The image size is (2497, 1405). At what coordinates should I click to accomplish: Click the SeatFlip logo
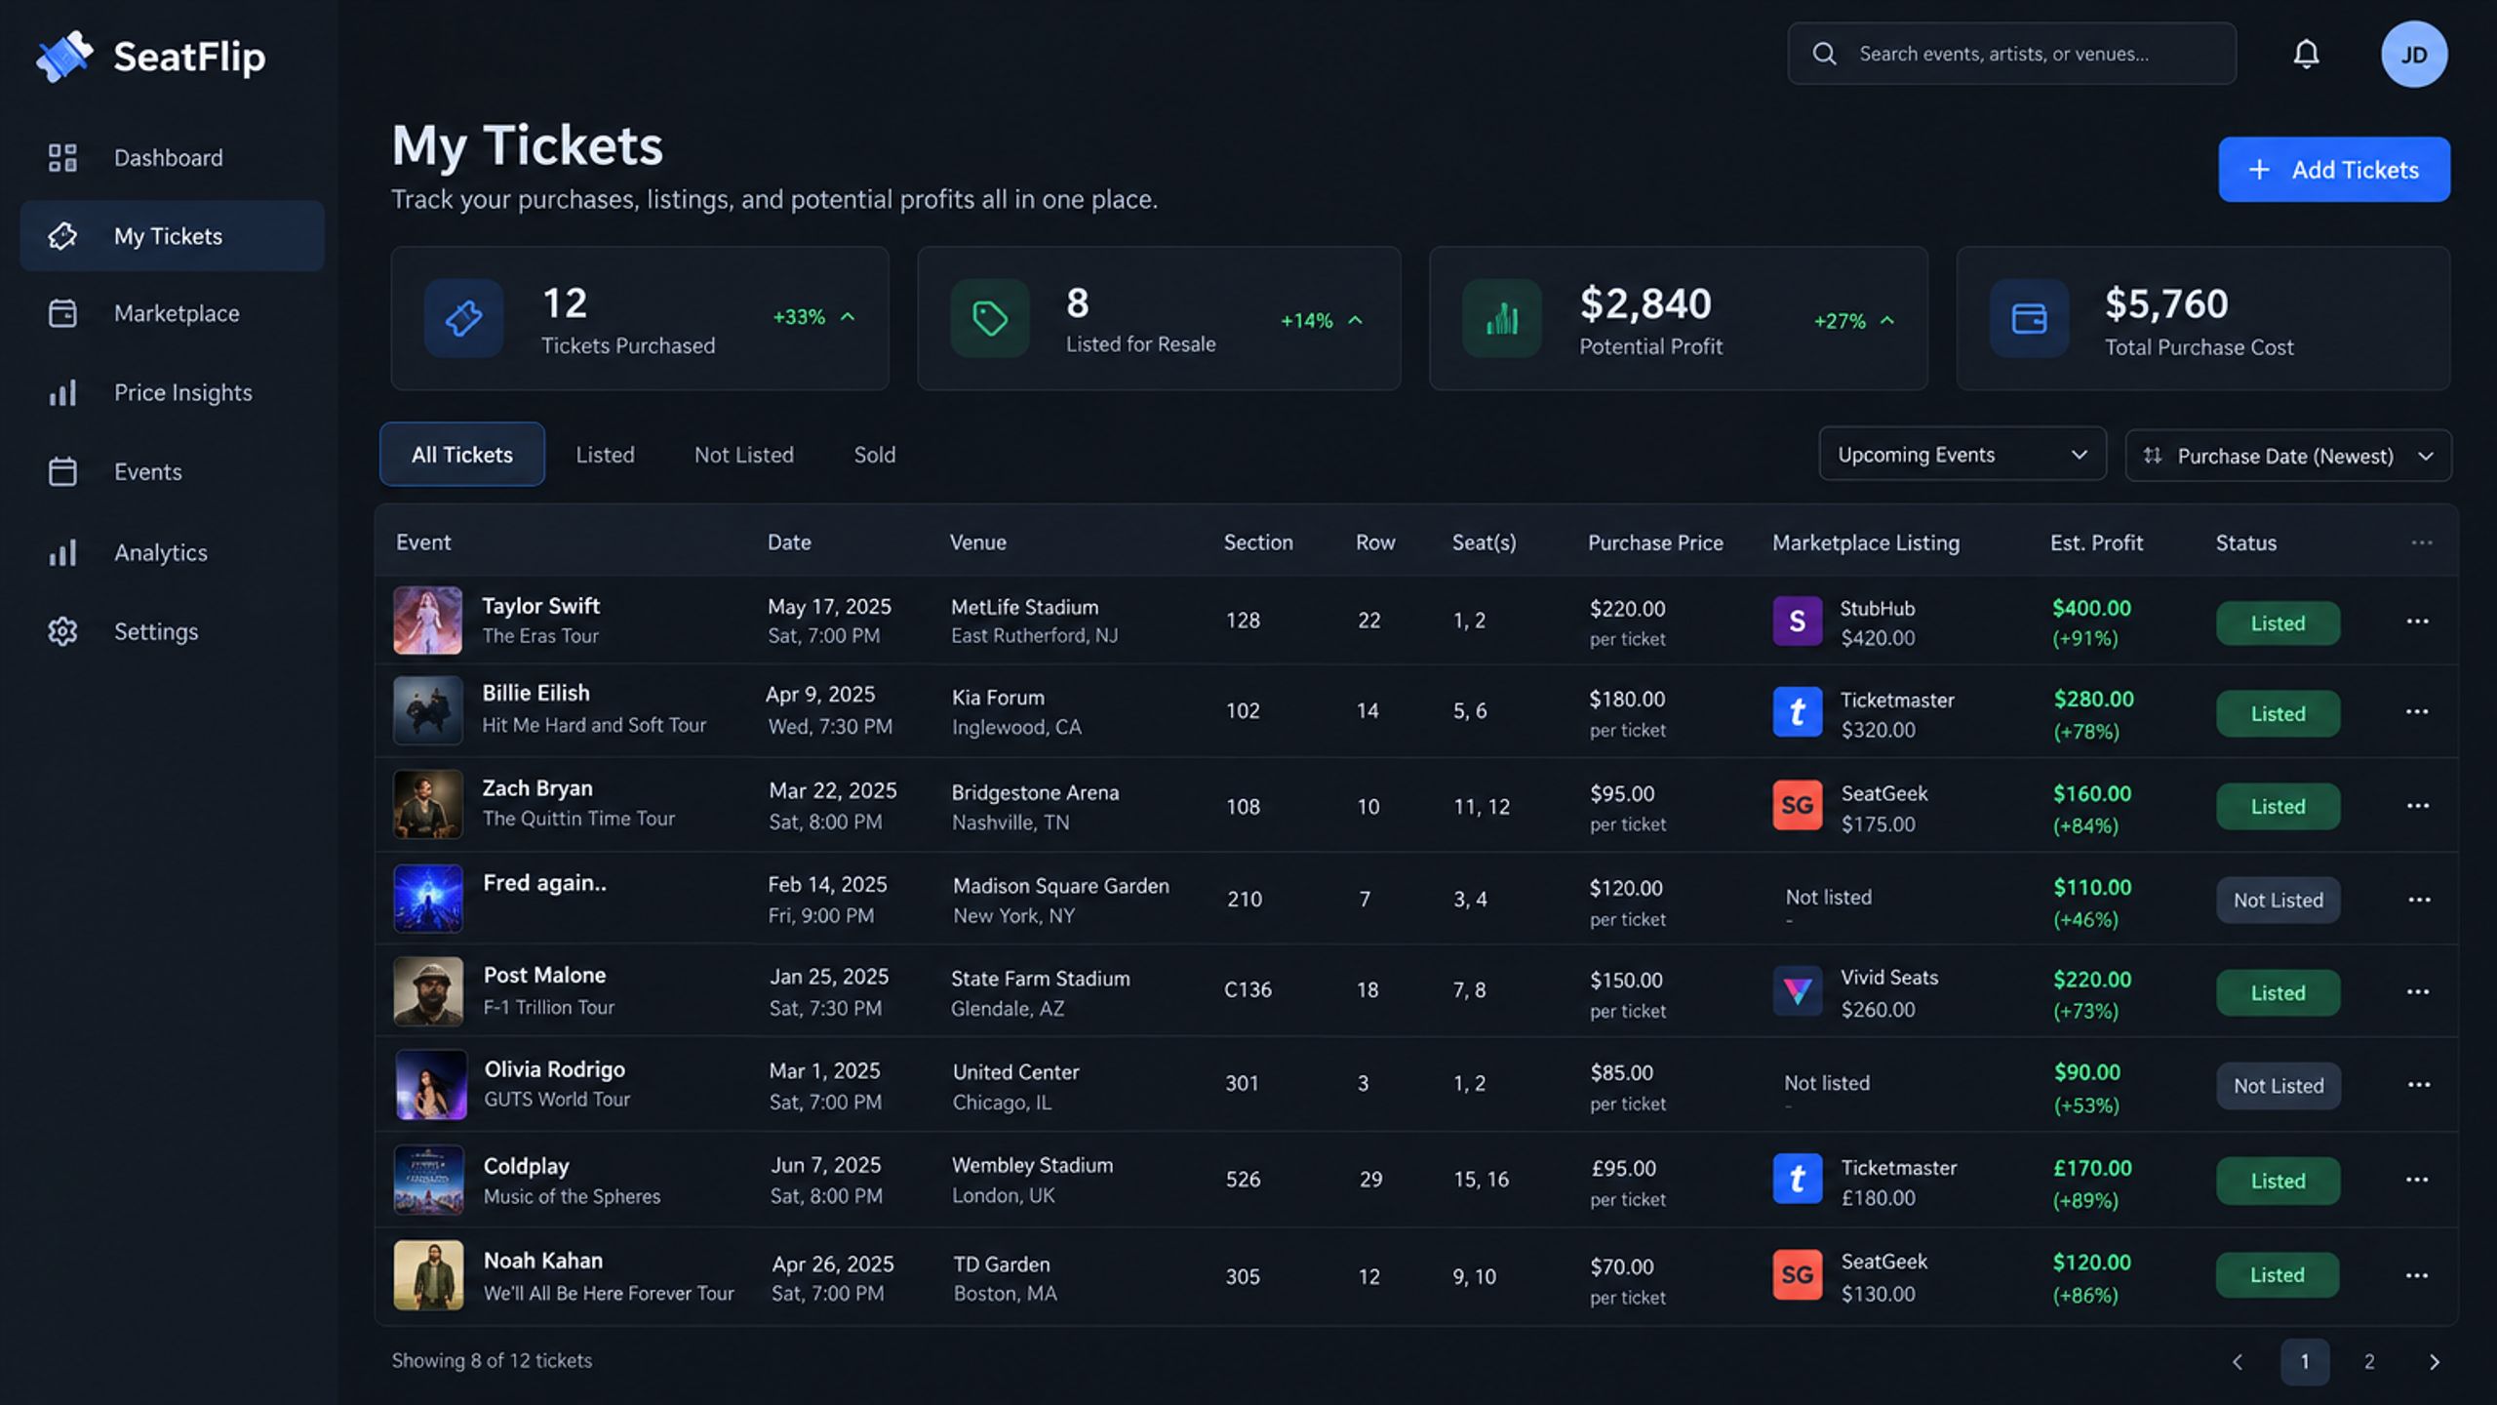point(151,57)
